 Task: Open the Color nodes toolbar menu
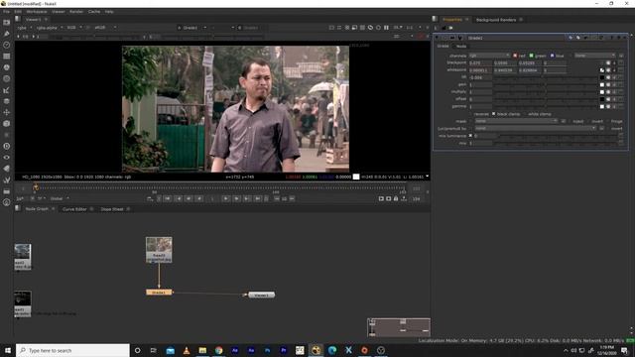pyautogui.click(x=7, y=67)
